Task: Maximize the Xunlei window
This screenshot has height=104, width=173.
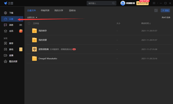Action: tap(166, 3)
